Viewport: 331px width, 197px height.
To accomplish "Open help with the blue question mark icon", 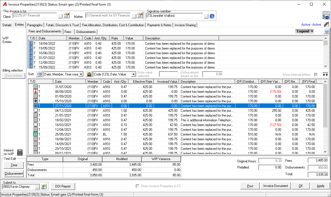I will [x=327, y=31].
